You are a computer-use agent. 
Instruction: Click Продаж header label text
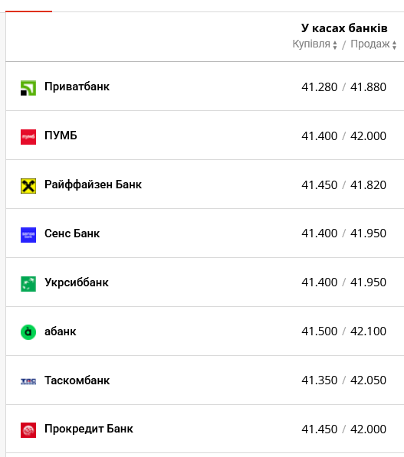pyautogui.click(x=370, y=44)
